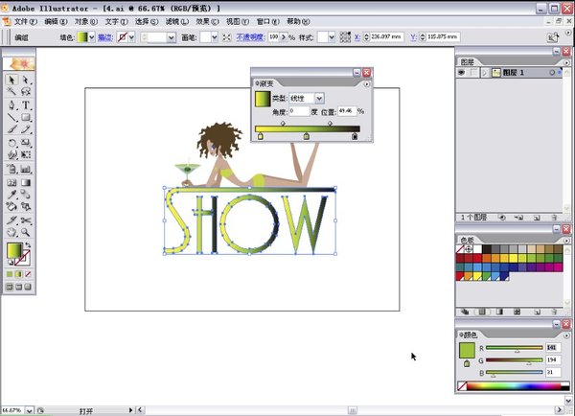This screenshot has height=416, width=575.
Task: Open gradient 类型 type dropdown
Action: [319, 98]
